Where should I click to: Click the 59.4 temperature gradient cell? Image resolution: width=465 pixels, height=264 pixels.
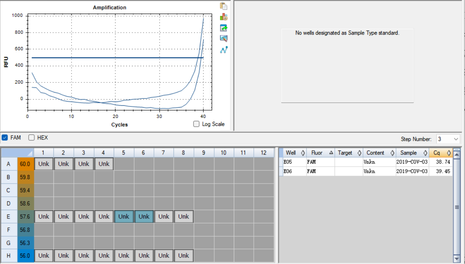26,190
